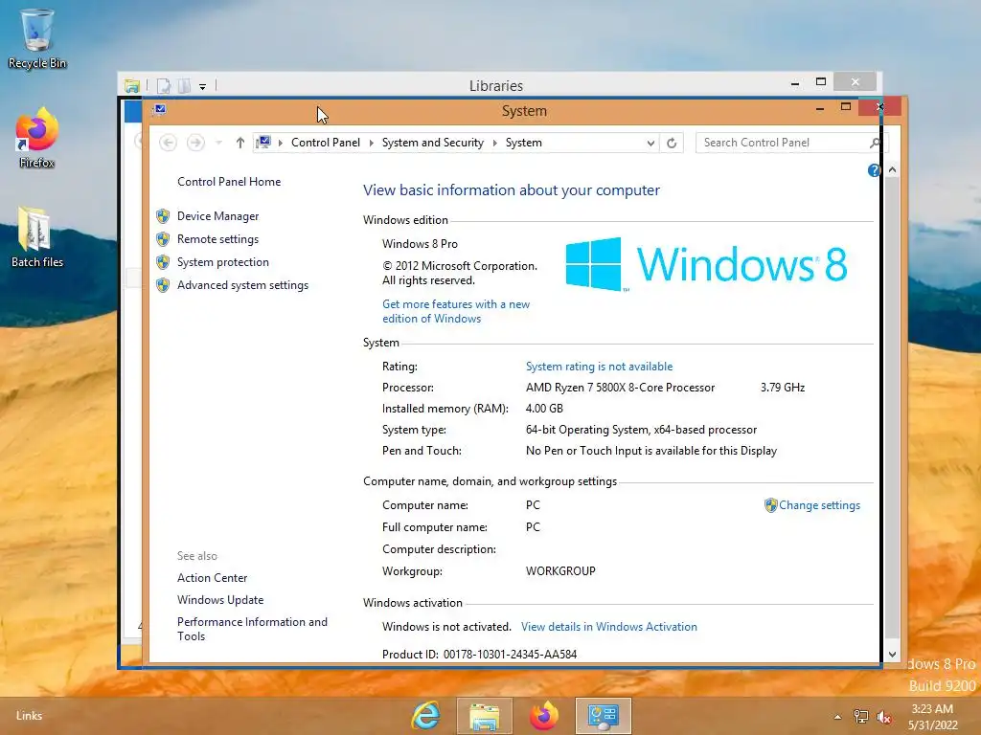Minimize the Libraries window

click(795, 82)
